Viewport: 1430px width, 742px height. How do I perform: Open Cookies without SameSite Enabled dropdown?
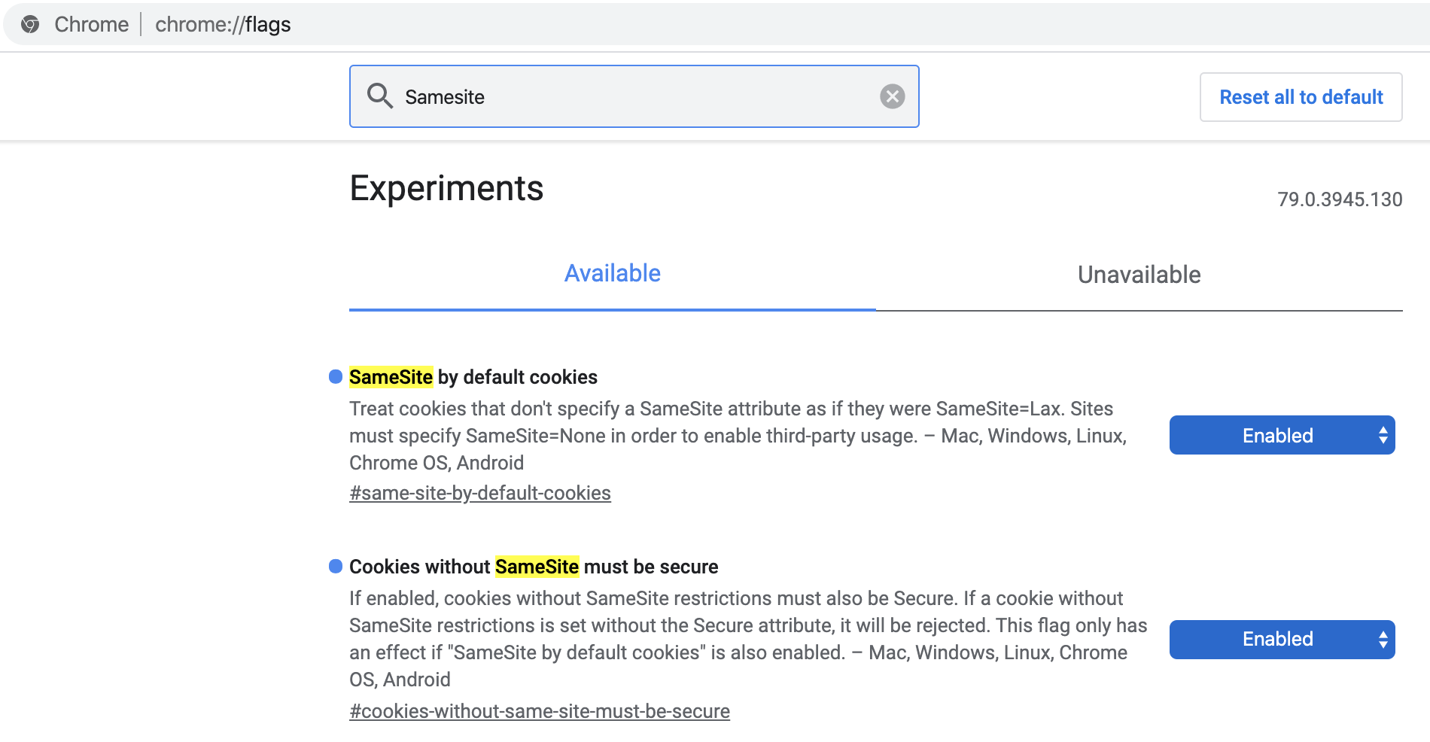pos(1282,640)
